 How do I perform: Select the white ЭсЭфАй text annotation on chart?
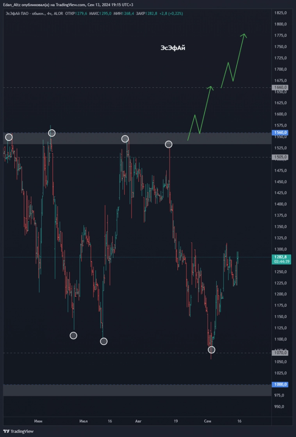coord(173,48)
